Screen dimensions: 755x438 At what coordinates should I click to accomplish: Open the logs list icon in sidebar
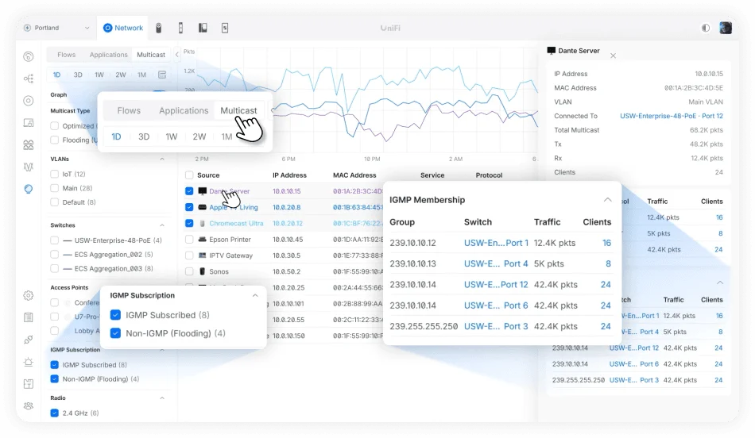coord(29,317)
